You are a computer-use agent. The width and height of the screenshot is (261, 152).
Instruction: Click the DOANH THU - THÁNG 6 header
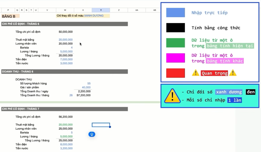(65, 72)
